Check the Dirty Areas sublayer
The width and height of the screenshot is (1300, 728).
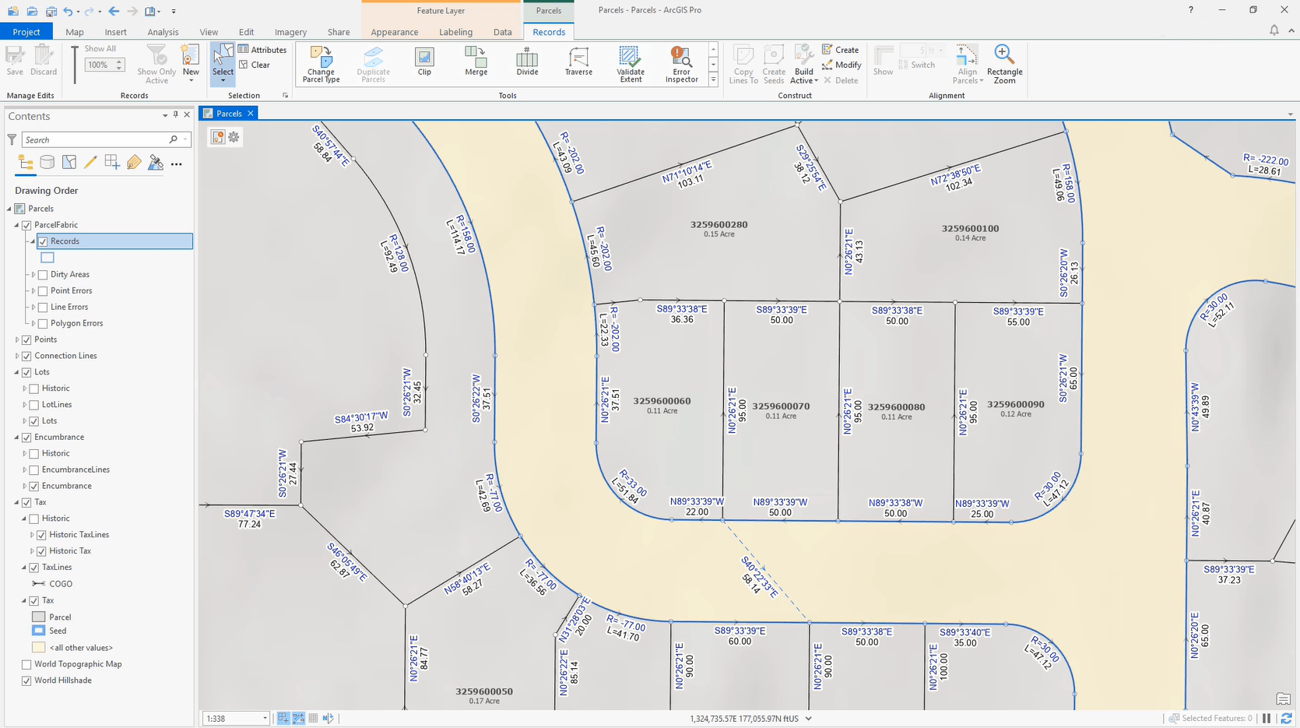tap(43, 274)
